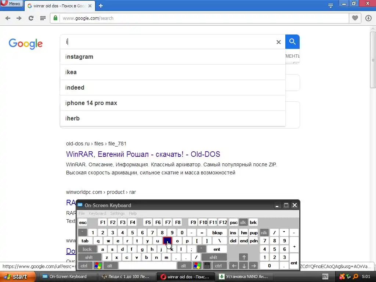The width and height of the screenshot is (376, 282).
Task: Toggle the lock (caps lock) key
Action: click(87, 249)
